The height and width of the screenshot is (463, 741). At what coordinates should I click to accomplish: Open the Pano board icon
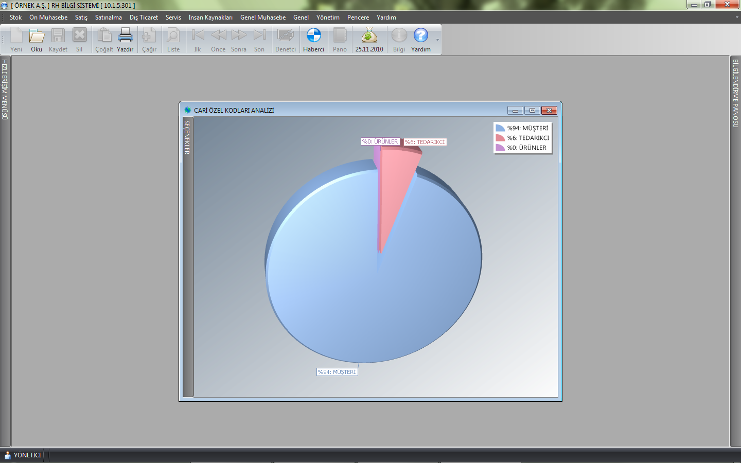coord(340,36)
